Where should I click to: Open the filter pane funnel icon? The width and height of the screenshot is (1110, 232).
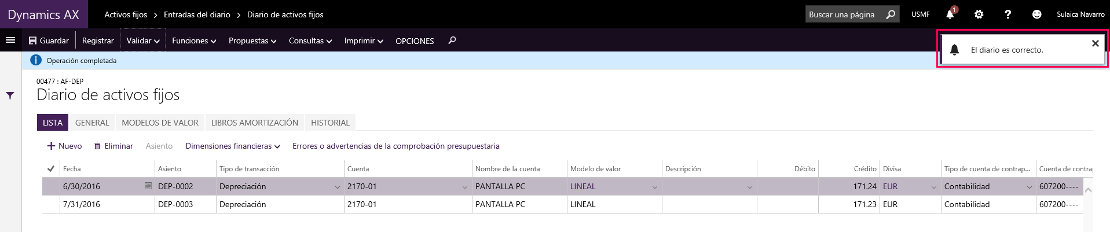pos(10,95)
